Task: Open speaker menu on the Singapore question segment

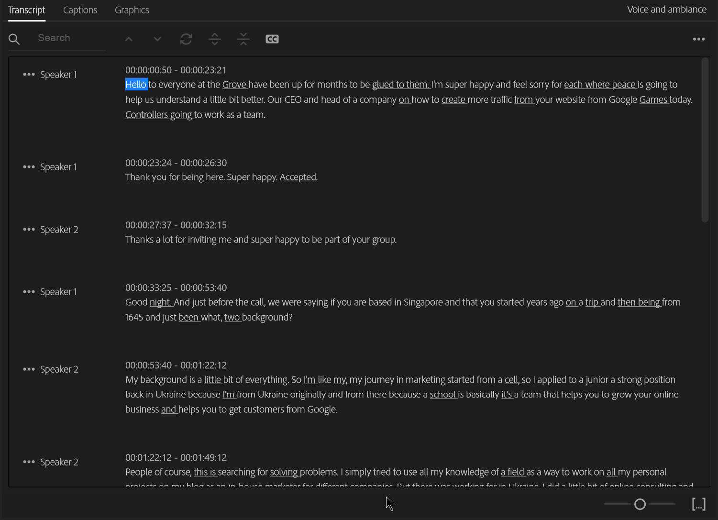Action: (x=29, y=291)
